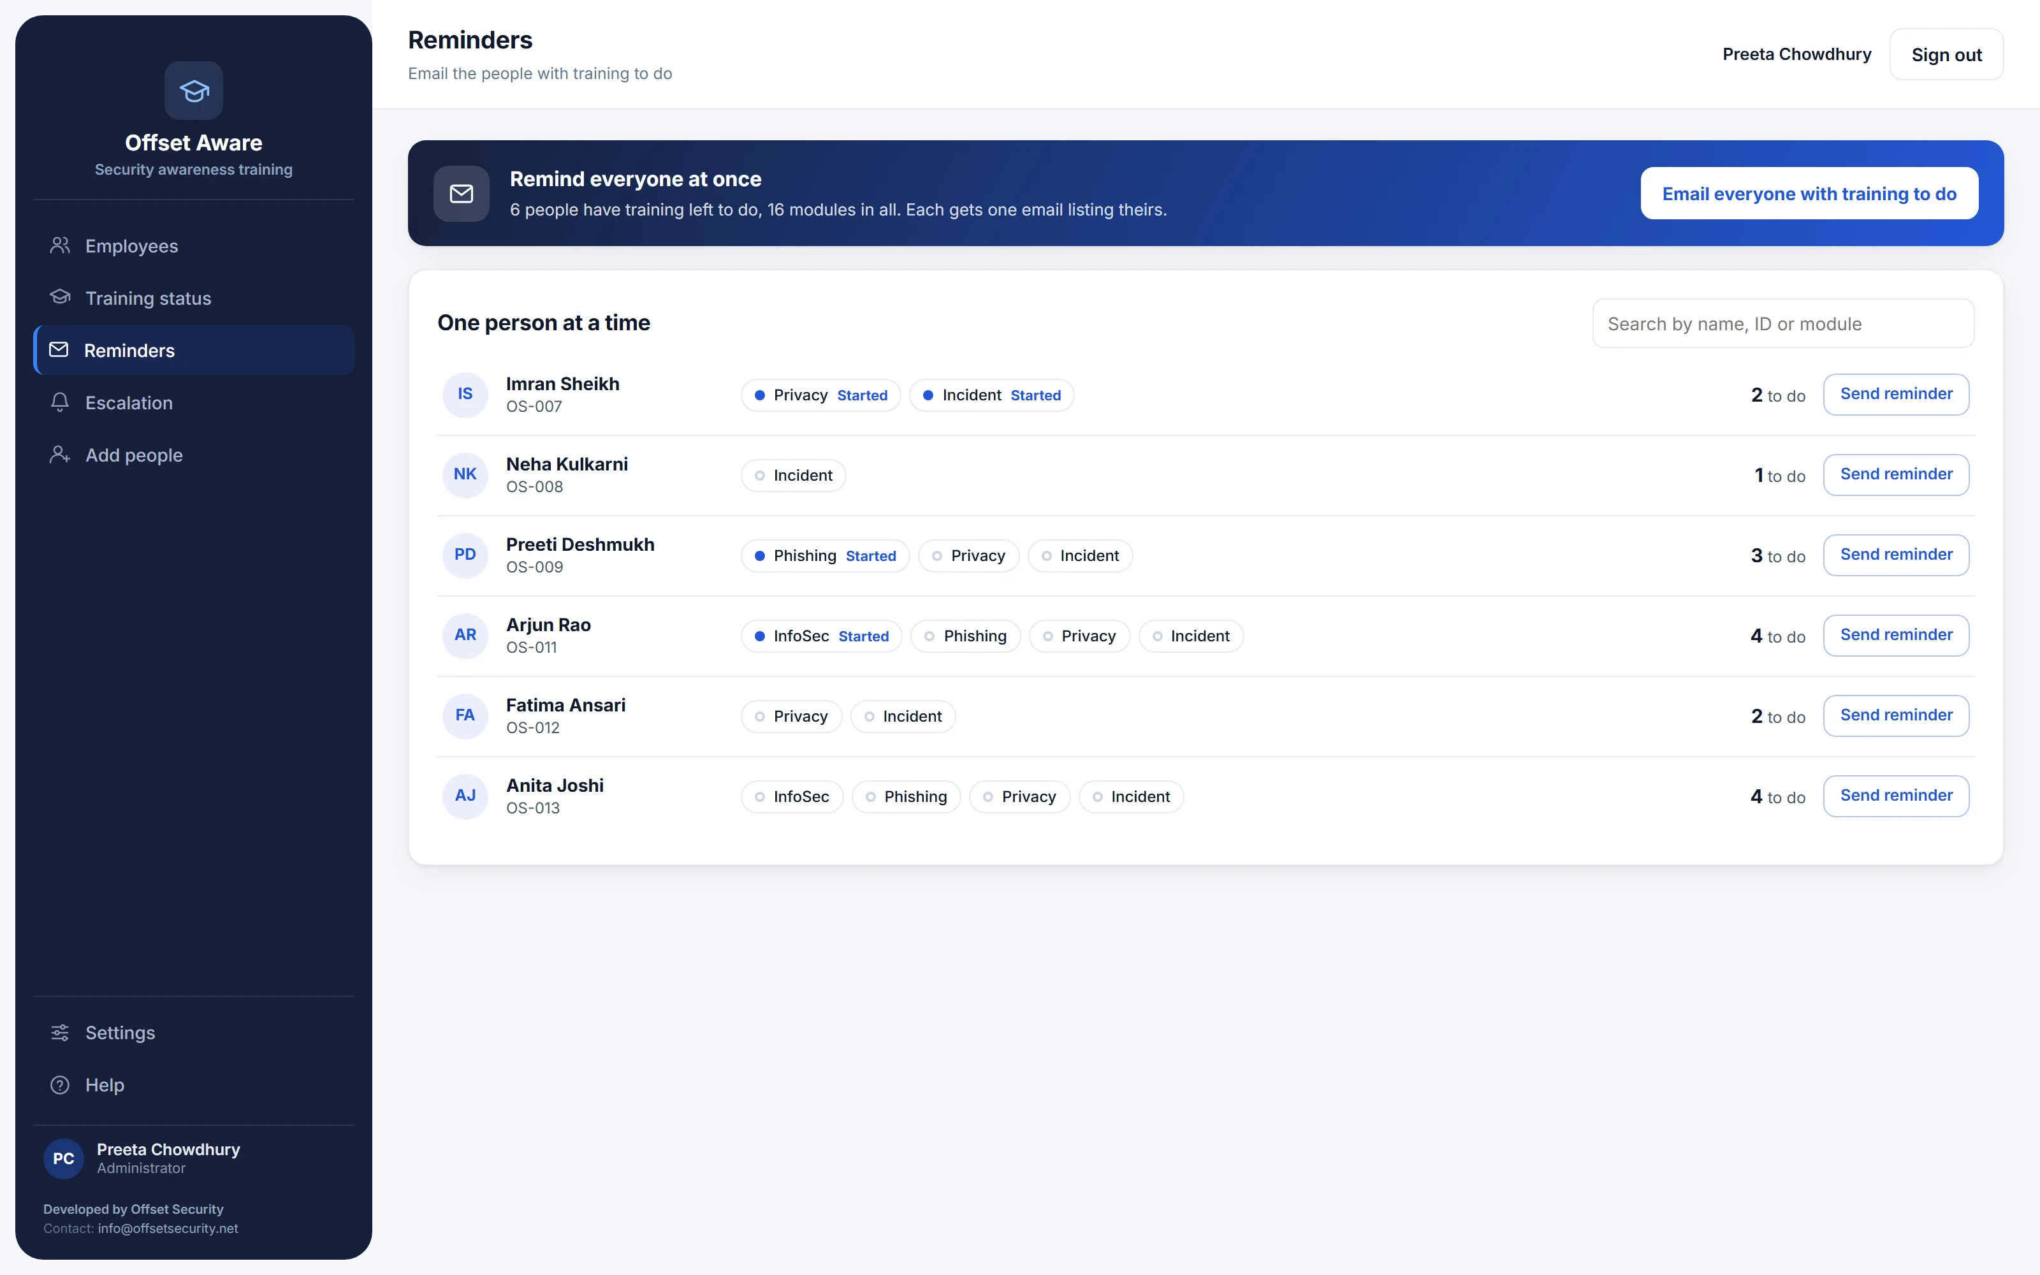This screenshot has height=1275, width=2040.
Task: Click the envelope icon in the Remind everyone banner
Action: [x=461, y=193]
